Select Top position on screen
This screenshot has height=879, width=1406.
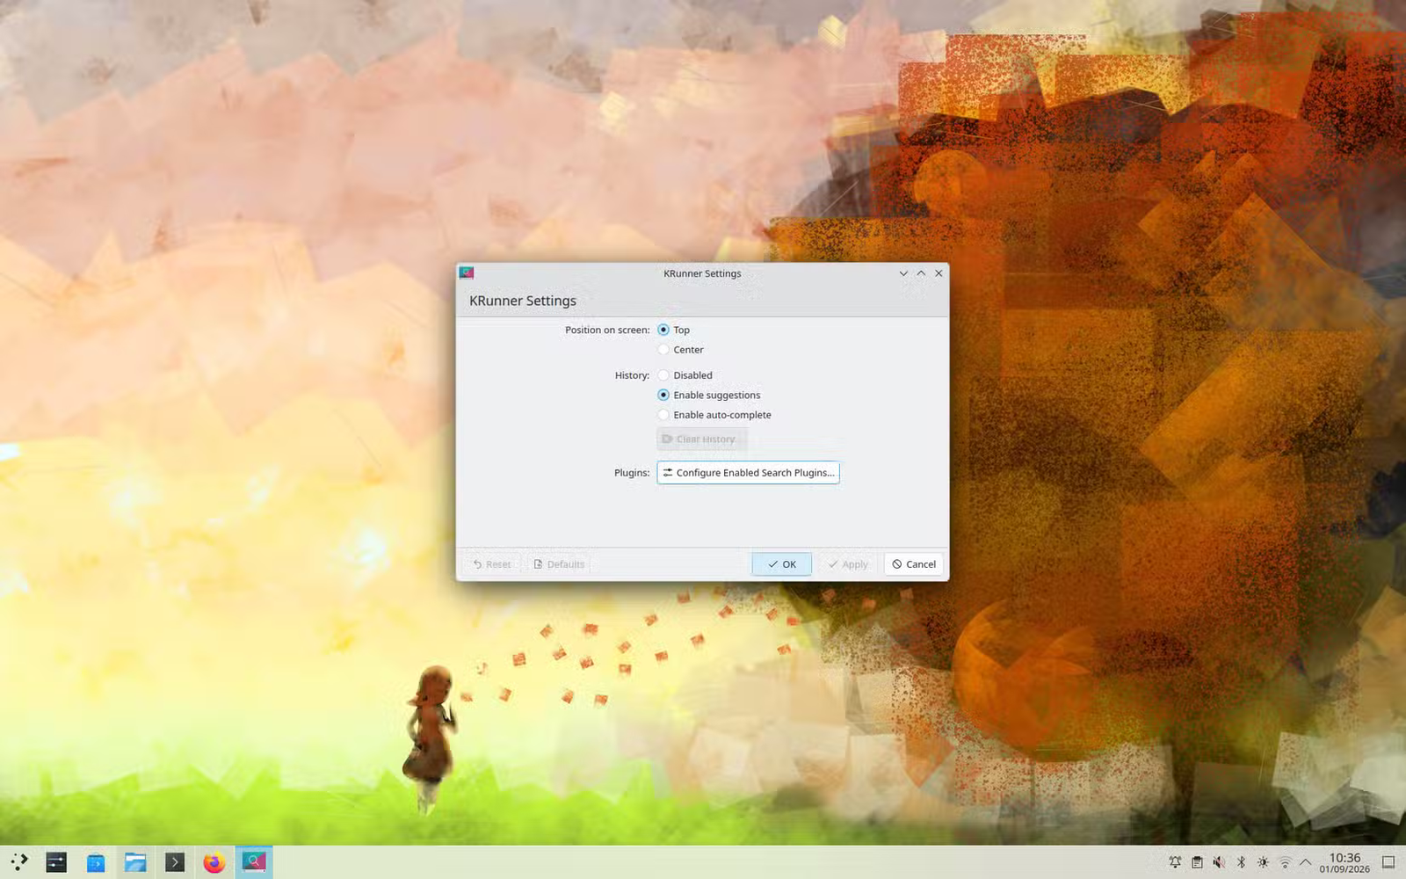[673, 330]
